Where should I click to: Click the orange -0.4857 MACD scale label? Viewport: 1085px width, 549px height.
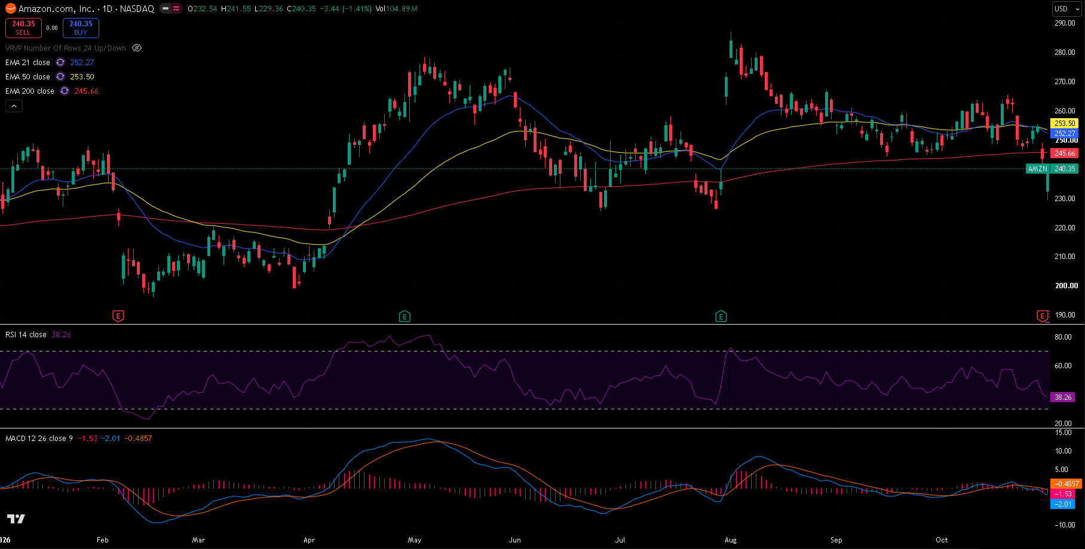coord(1066,484)
